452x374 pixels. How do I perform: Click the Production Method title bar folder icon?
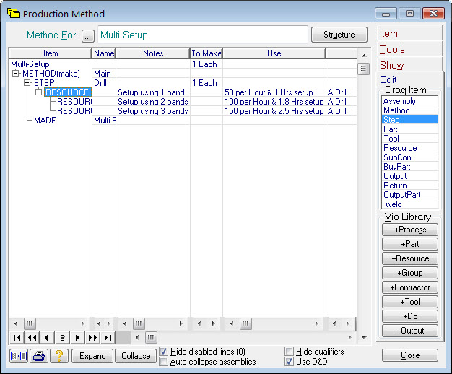point(14,13)
